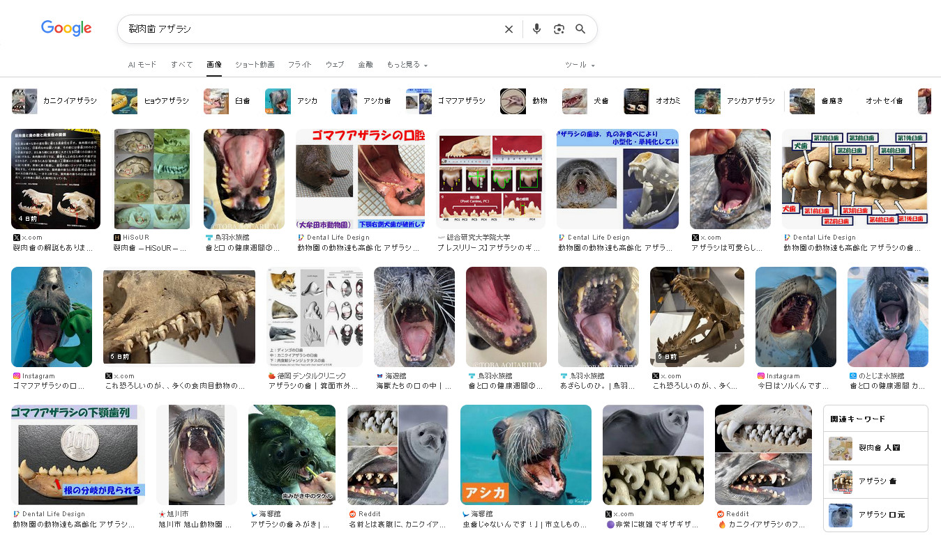This screenshot has width=941, height=535.
Task: Clear the search box text
Action: click(509, 29)
